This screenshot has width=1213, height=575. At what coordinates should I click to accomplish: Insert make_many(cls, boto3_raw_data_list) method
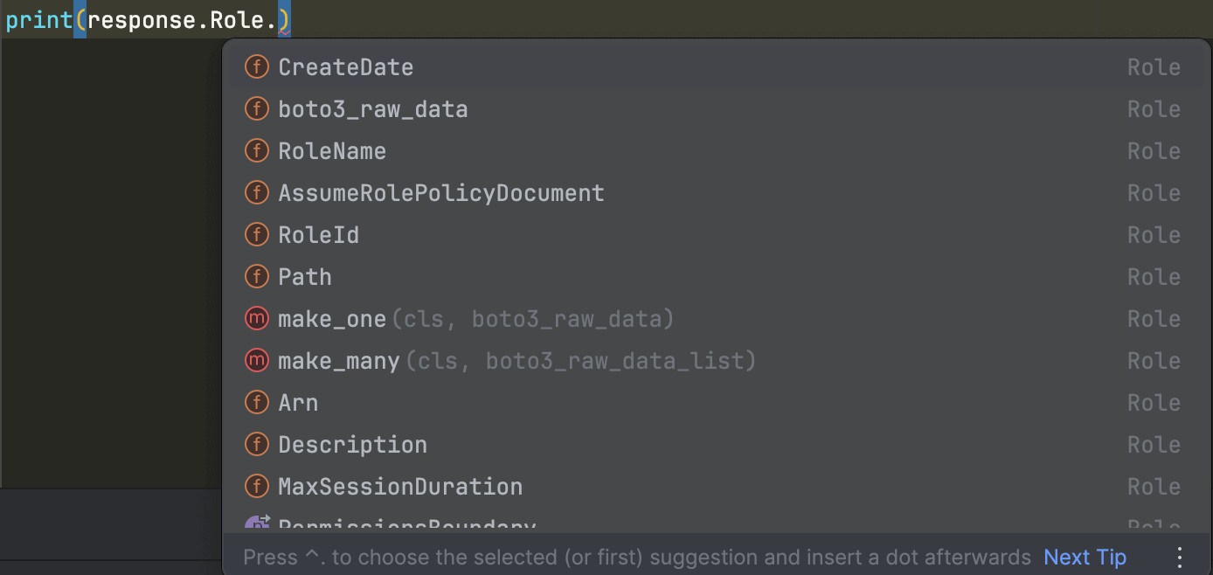pos(717,361)
